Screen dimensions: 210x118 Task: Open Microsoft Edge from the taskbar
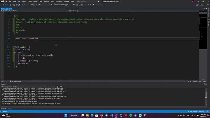(x=92, y=115)
